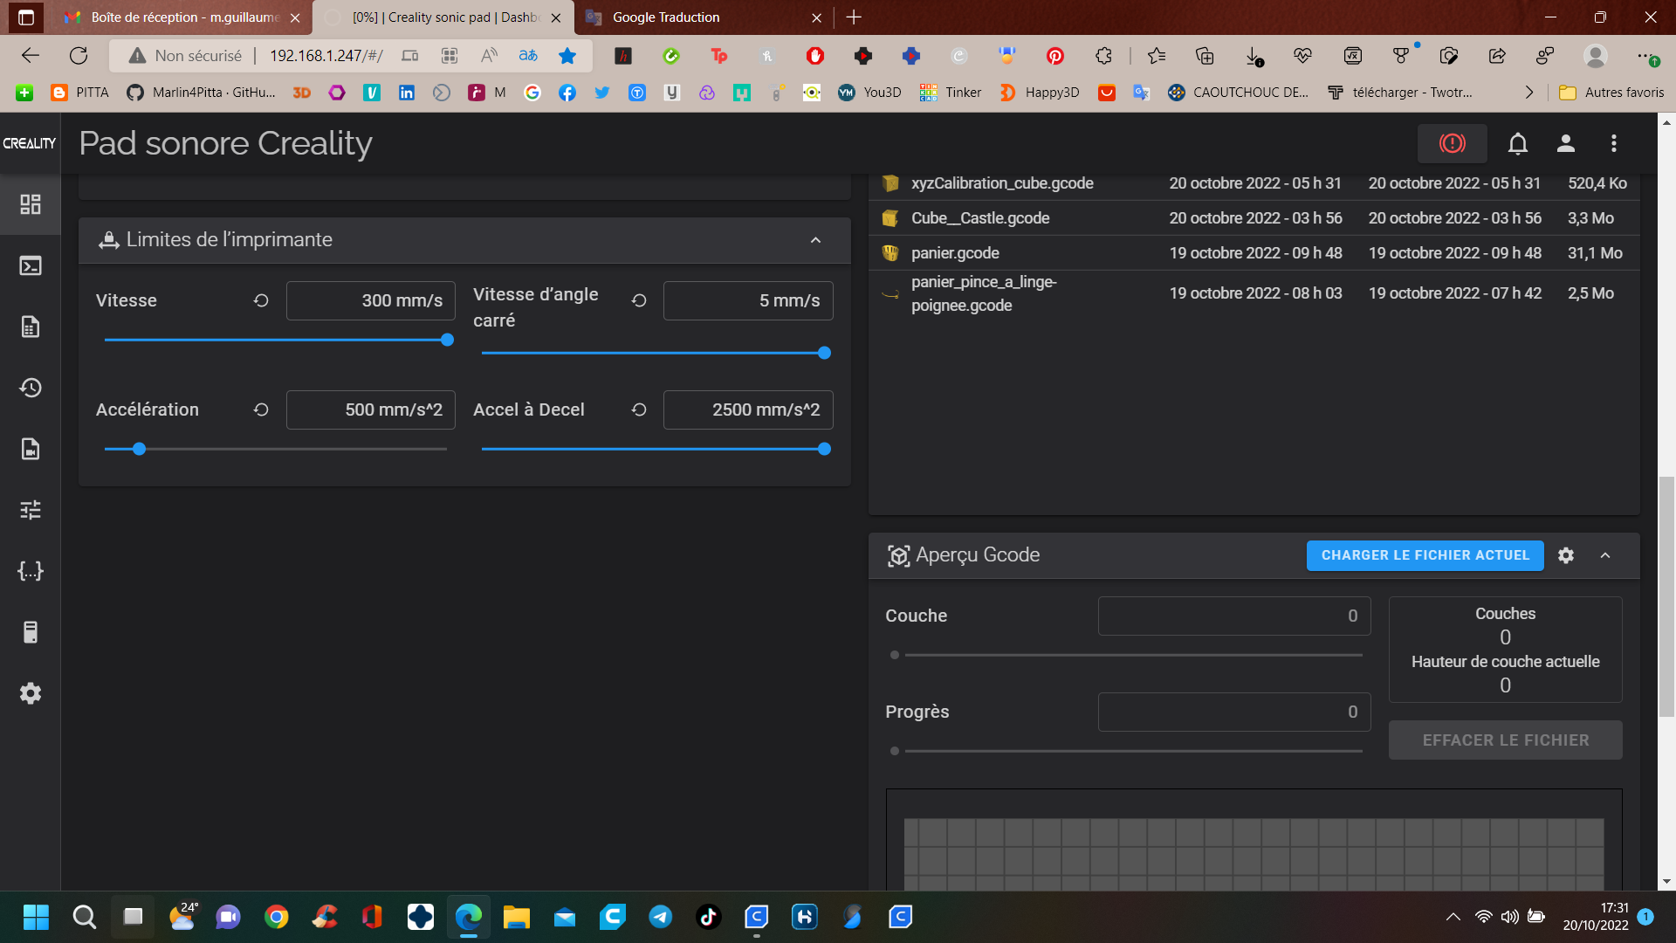Select panier_pince_a_linge-poignee.gcode file

click(1254, 293)
